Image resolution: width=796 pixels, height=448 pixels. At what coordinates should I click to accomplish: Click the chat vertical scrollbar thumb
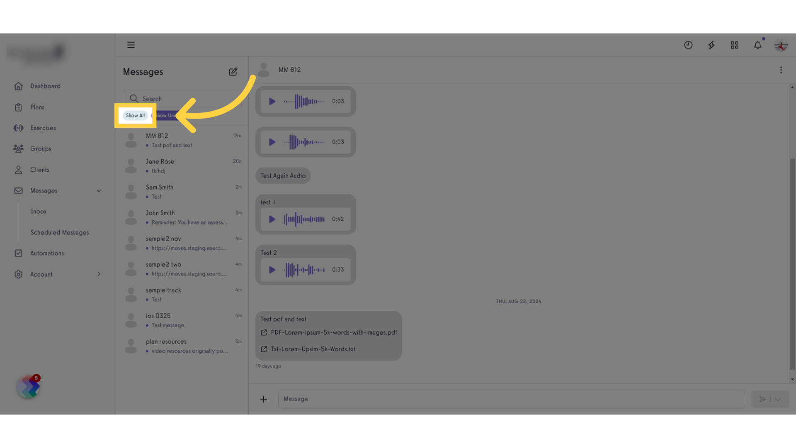pos(792,264)
